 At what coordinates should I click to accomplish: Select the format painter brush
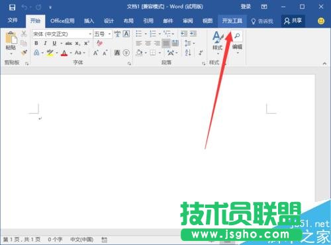pyautogui.click(x=24, y=52)
